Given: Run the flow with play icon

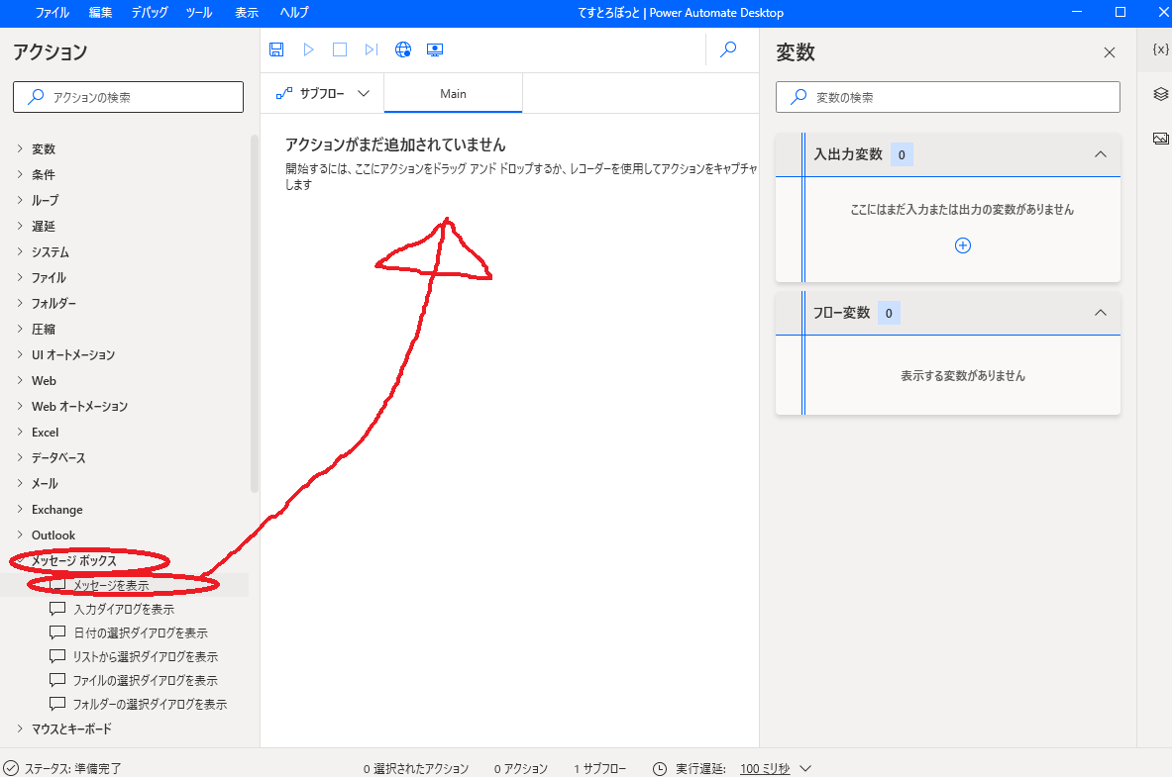Looking at the screenshot, I should 308,49.
